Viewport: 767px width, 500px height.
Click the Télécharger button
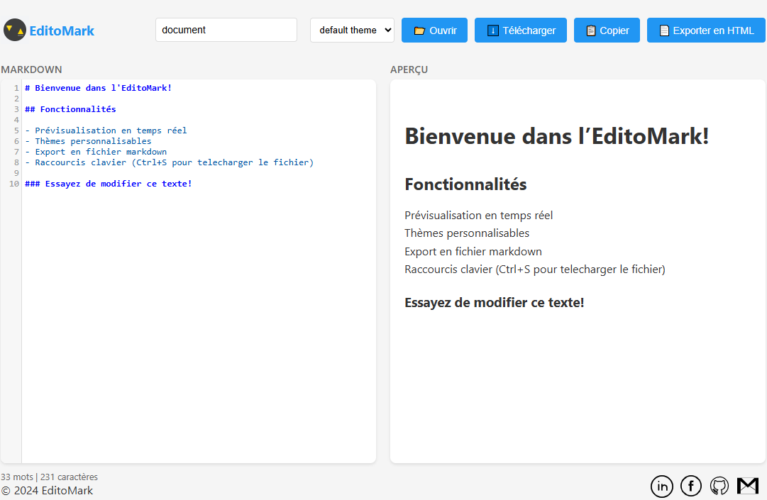(x=521, y=30)
